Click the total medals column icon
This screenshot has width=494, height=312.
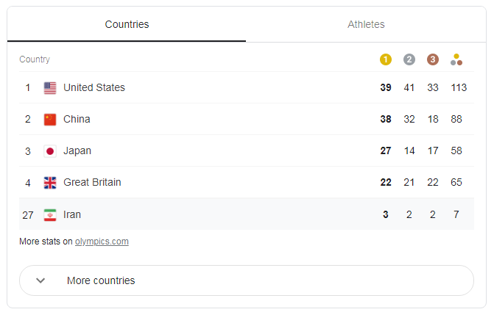point(456,59)
